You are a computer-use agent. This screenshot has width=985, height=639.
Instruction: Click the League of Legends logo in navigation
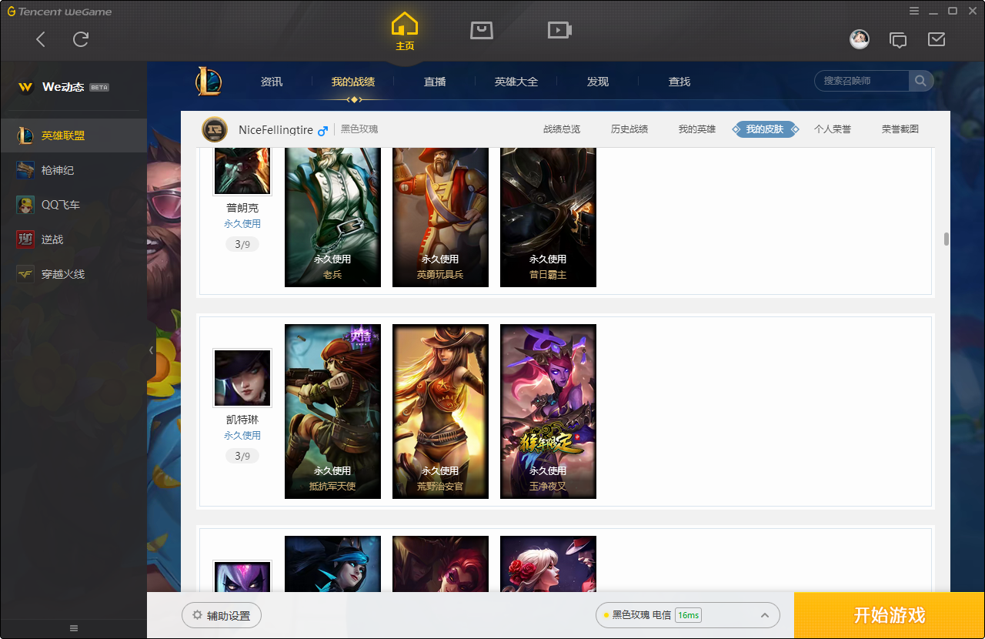point(208,81)
